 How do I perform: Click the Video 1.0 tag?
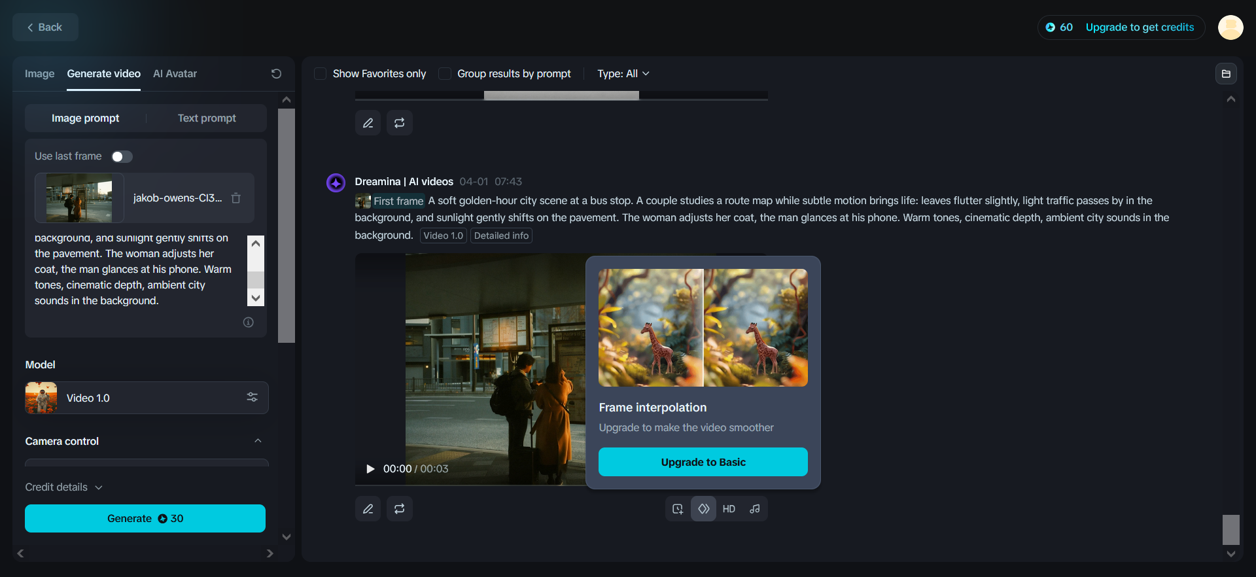443,236
